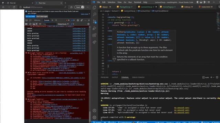Open the Learn more link in DevTools banner
The height and width of the screenshot is (123, 220).
85,14
